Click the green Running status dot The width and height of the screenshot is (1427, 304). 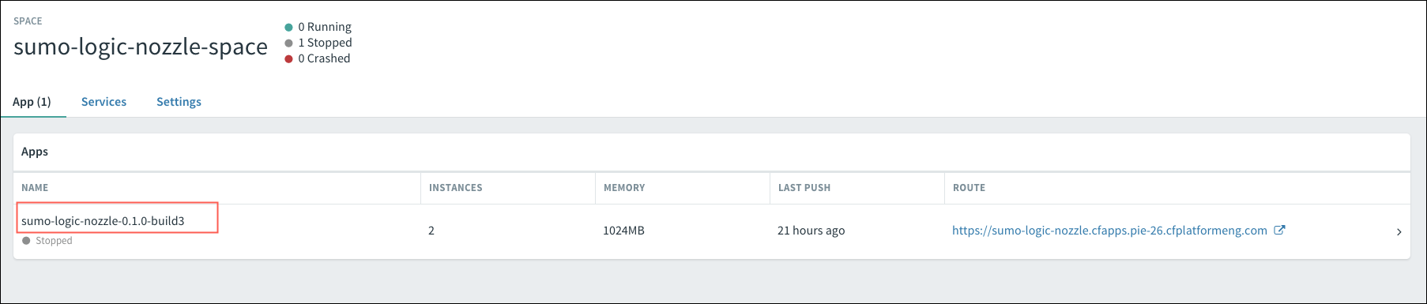point(288,27)
